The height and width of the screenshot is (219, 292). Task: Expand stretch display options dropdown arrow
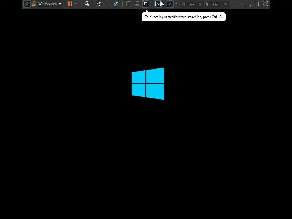pyautogui.click(x=176, y=4)
